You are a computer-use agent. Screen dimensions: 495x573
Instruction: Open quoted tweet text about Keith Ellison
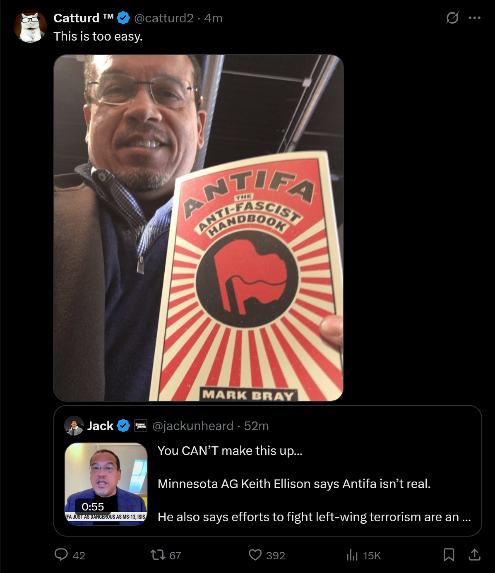pos(314,484)
